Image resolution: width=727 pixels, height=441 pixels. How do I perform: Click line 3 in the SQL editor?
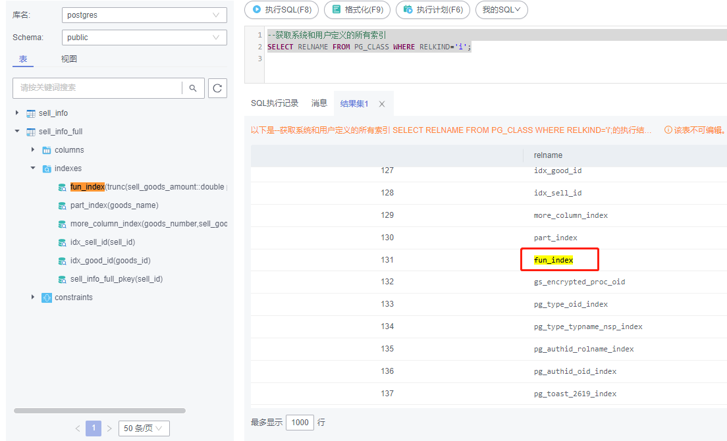[x=496, y=59]
